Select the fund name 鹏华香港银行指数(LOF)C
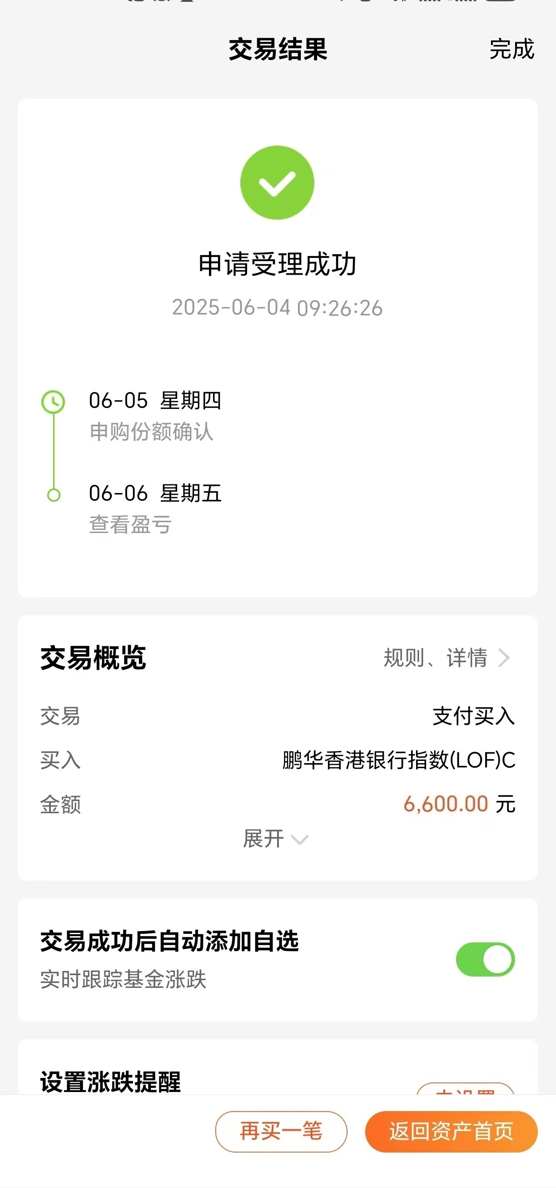The image size is (556, 1188). (399, 760)
